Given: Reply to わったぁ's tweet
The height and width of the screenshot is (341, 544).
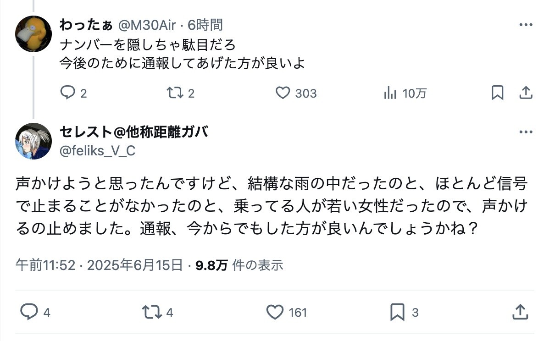Looking at the screenshot, I should [68, 93].
